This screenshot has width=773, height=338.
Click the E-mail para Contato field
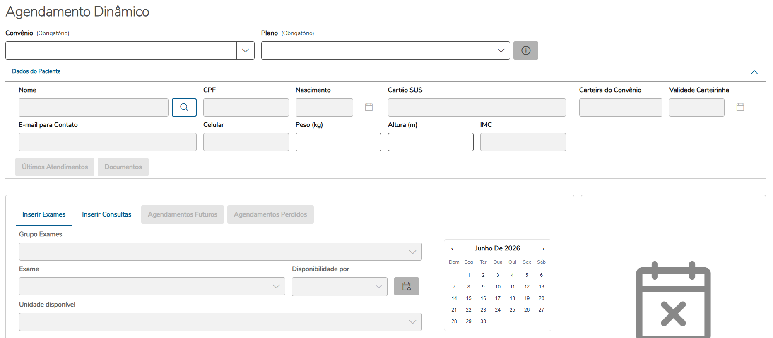[x=108, y=142]
